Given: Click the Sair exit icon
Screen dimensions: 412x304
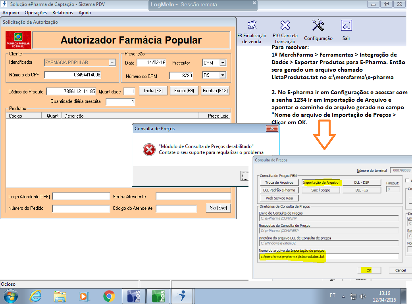Looking at the screenshot, I should [x=346, y=26].
